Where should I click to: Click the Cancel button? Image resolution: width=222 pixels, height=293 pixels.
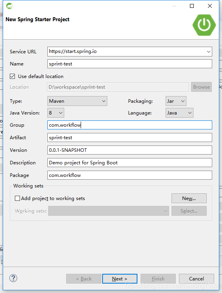point(197,278)
